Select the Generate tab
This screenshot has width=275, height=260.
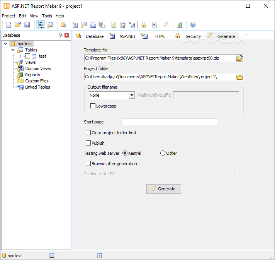(x=222, y=36)
